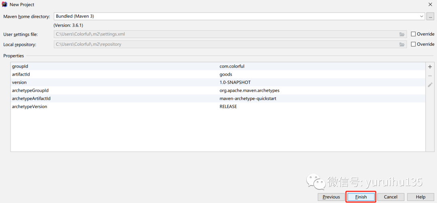Viewport: 437px width, 203px height.
Task: Open the local repository folder browser
Action: point(402,44)
